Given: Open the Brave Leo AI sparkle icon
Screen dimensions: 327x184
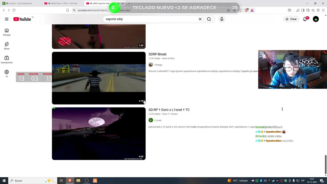Looking at the screenshot, I should click(x=313, y=10).
